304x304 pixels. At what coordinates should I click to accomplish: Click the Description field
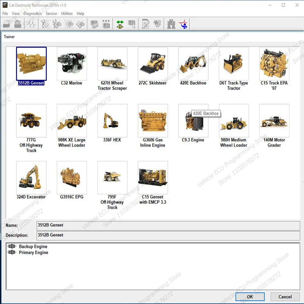168,235
